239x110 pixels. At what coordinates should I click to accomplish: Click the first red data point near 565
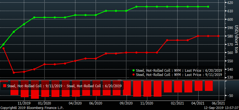point(3,48)
